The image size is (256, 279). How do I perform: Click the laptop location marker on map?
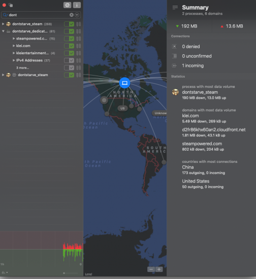124,83
